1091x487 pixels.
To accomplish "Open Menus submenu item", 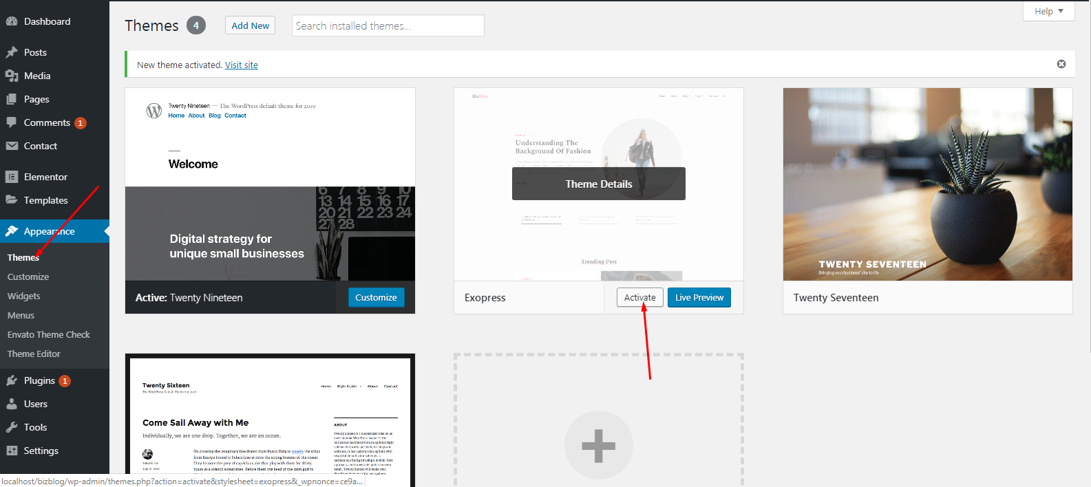I will [21, 315].
